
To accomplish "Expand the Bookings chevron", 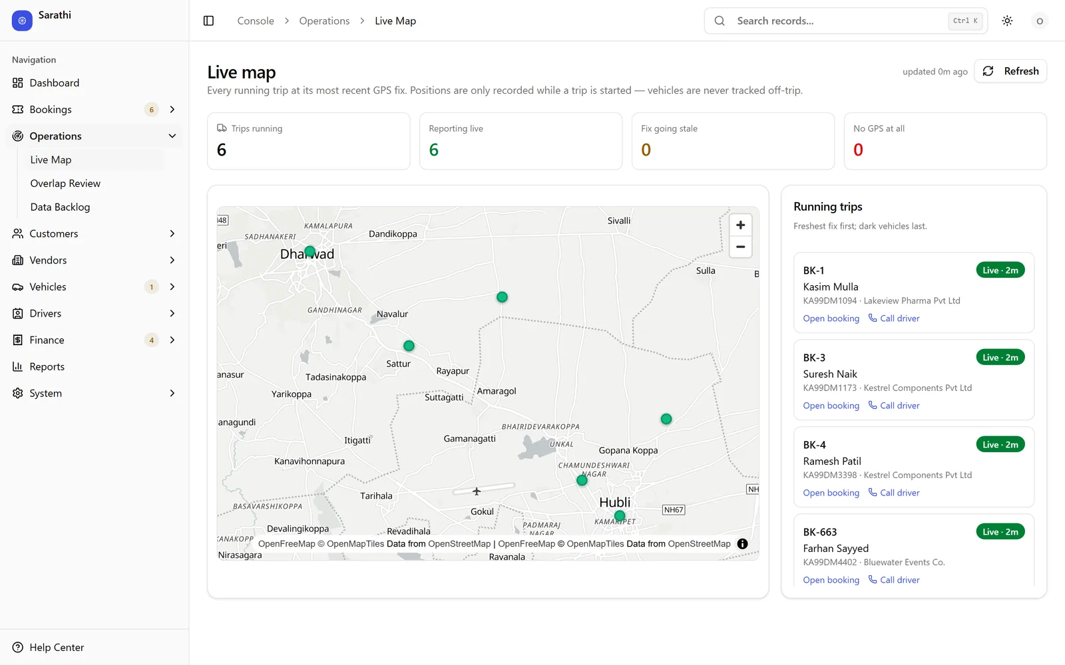I will click(x=172, y=110).
